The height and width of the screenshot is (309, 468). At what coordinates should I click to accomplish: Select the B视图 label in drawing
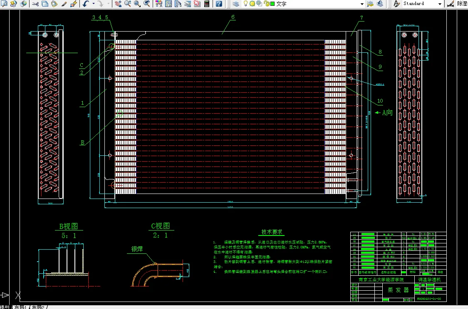pos(69,226)
